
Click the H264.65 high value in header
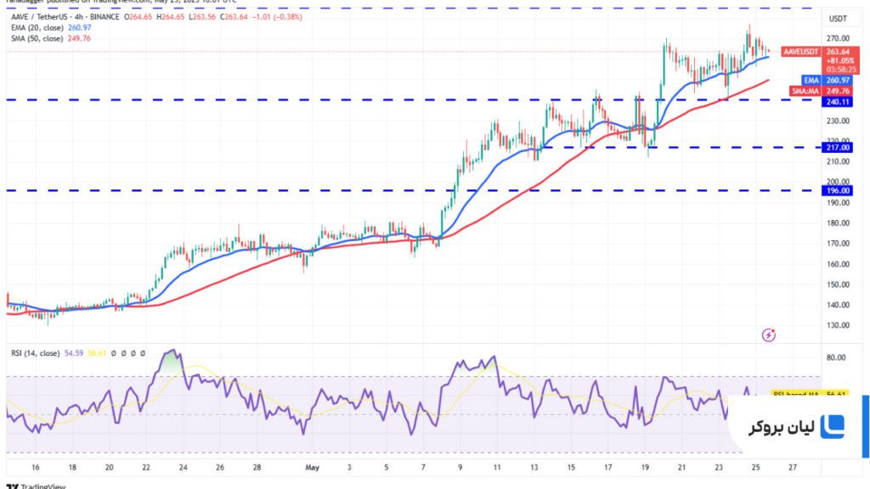[170, 17]
